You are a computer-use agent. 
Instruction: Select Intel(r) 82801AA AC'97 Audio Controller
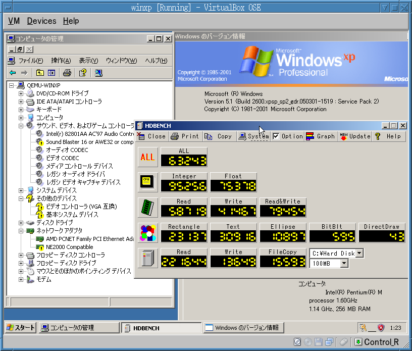pyautogui.click(x=90, y=134)
